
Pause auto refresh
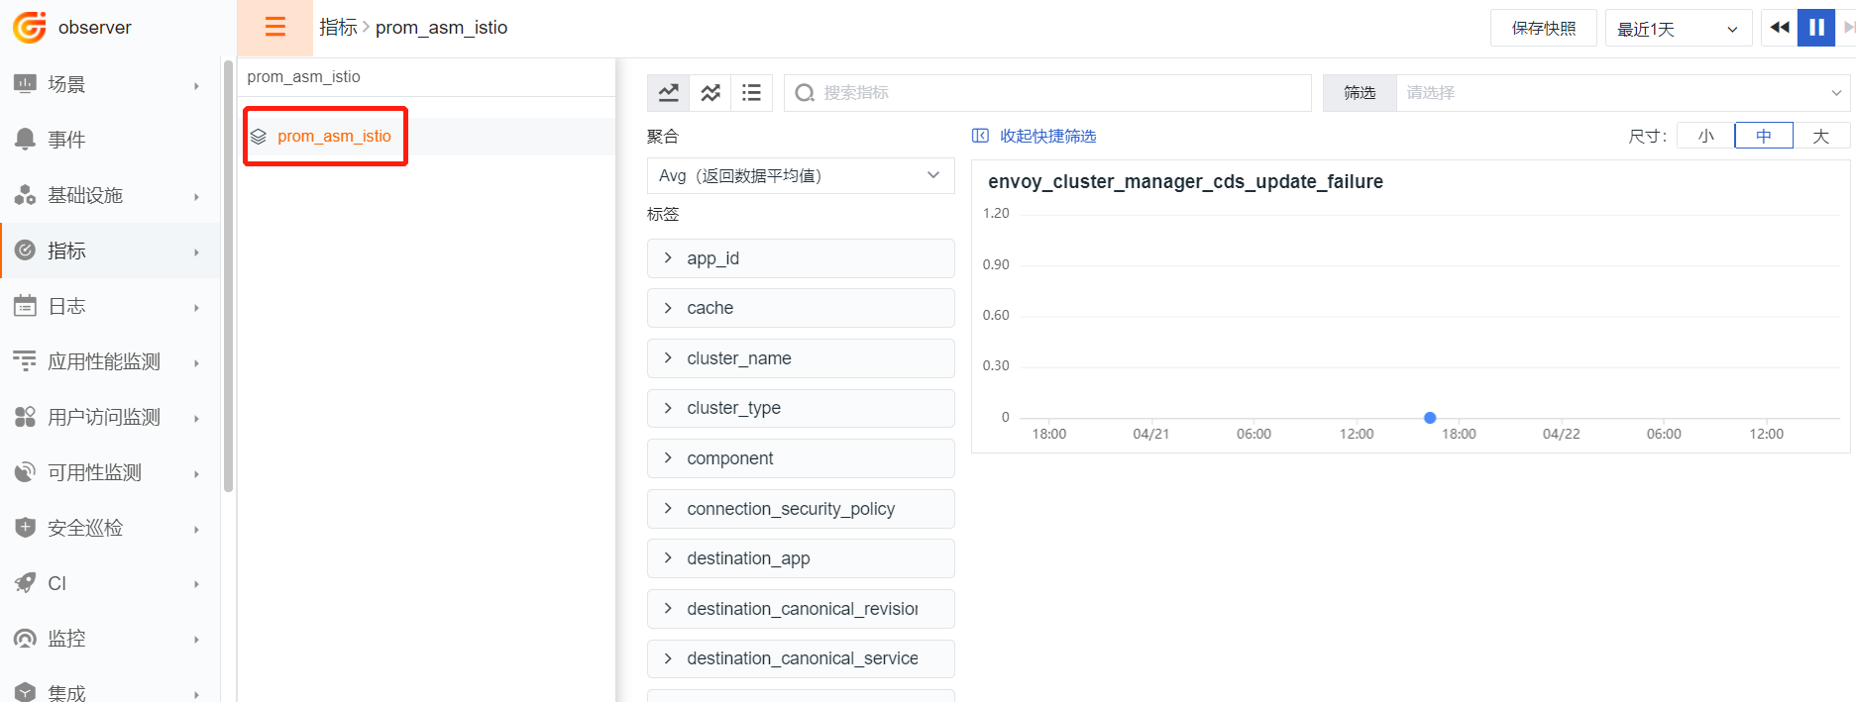coord(1816,28)
